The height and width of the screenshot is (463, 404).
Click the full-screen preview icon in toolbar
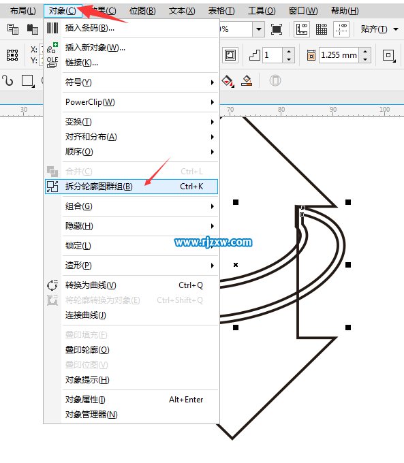pyautogui.click(x=277, y=29)
